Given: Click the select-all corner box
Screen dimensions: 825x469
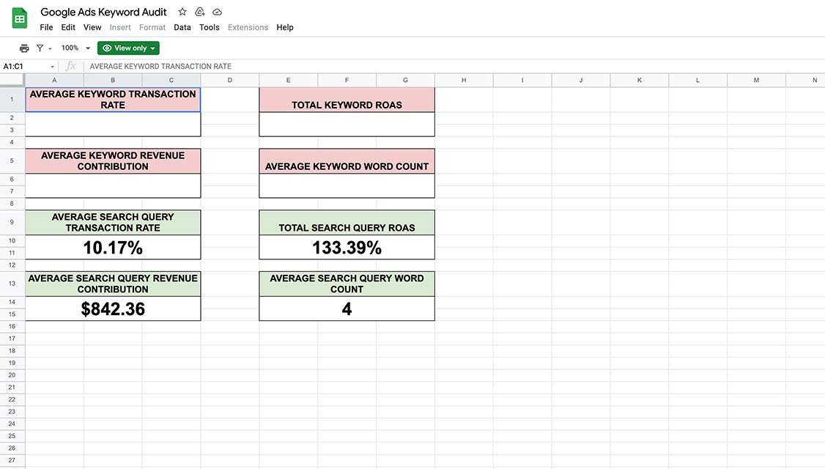Looking at the screenshot, I should coord(12,80).
